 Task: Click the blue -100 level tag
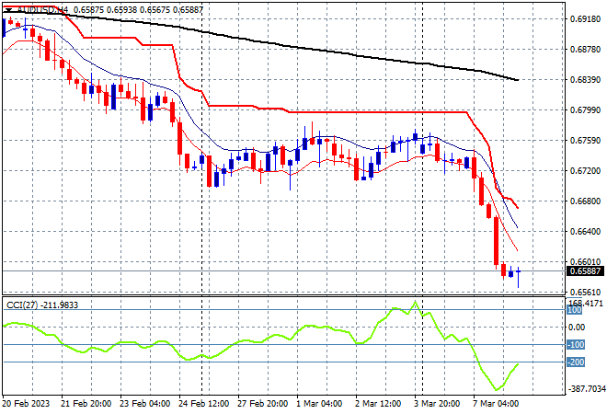(575, 345)
